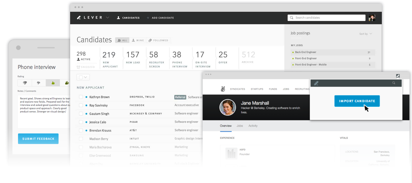
Task: Tick the checkbox for Gautam Singh
Action: (x=81, y=114)
